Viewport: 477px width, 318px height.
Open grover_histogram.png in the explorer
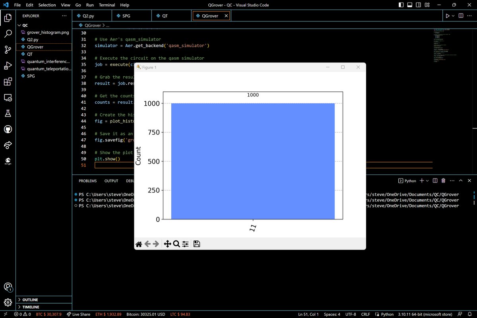48,32
